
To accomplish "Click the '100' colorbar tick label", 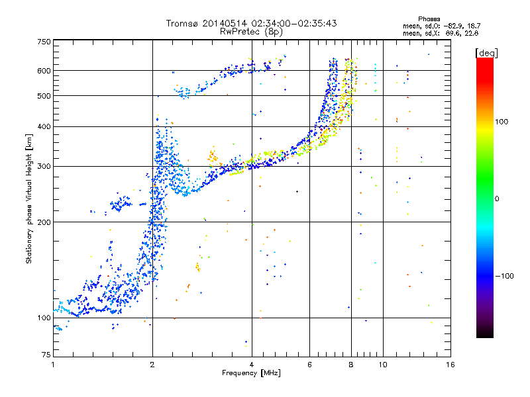I will 502,122.
